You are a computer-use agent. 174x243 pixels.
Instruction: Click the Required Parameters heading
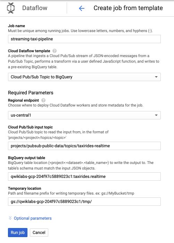31,93
